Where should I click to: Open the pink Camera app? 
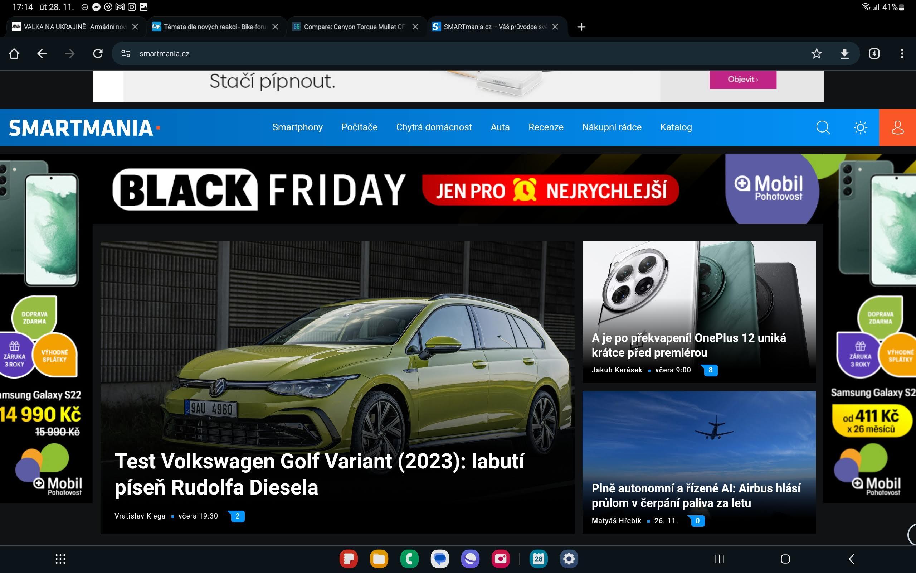click(501, 559)
